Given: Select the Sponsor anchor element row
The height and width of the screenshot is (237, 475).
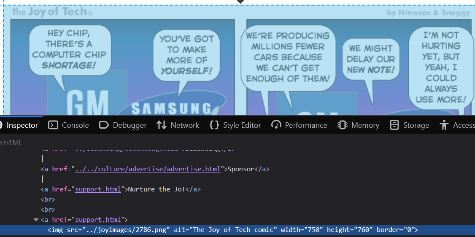Looking at the screenshot, I should [x=237, y=169].
